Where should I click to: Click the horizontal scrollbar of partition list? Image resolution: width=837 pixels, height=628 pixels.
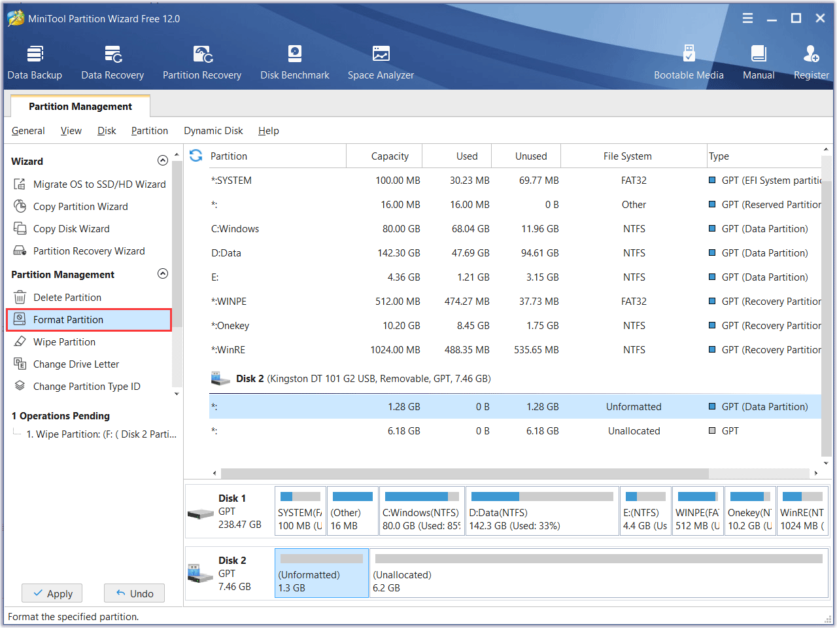click(464, 473)
